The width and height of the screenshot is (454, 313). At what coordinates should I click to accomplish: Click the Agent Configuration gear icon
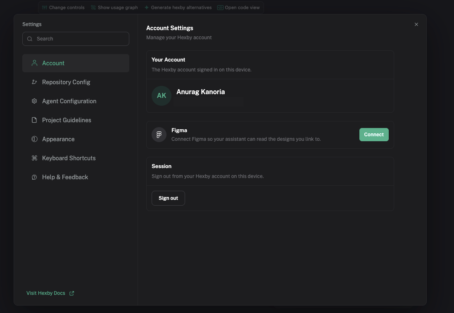pos(34,101)
